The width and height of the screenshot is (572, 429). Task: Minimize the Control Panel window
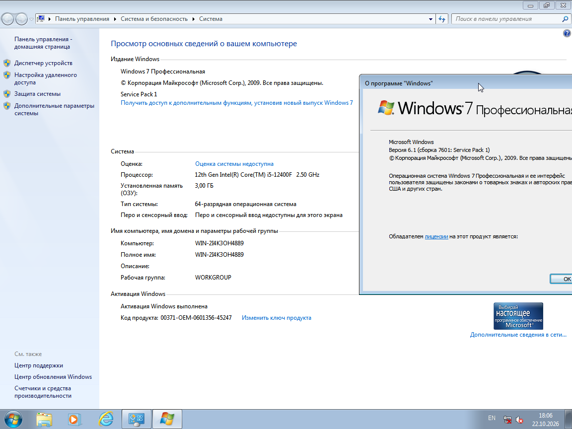pos(530,5)
